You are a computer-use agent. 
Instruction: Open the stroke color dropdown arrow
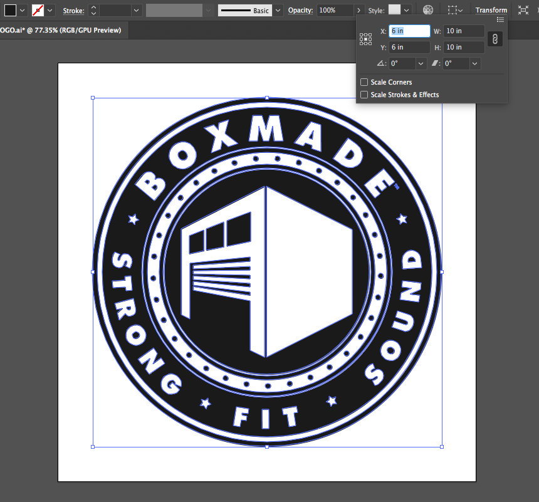click(50, 10)
